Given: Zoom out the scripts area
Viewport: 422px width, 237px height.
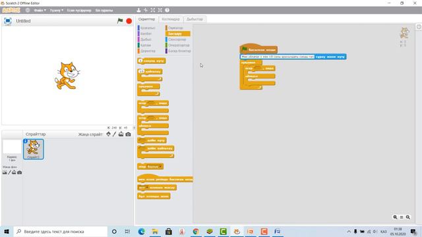Looking at the screenshot, I should tap(395, 217).
